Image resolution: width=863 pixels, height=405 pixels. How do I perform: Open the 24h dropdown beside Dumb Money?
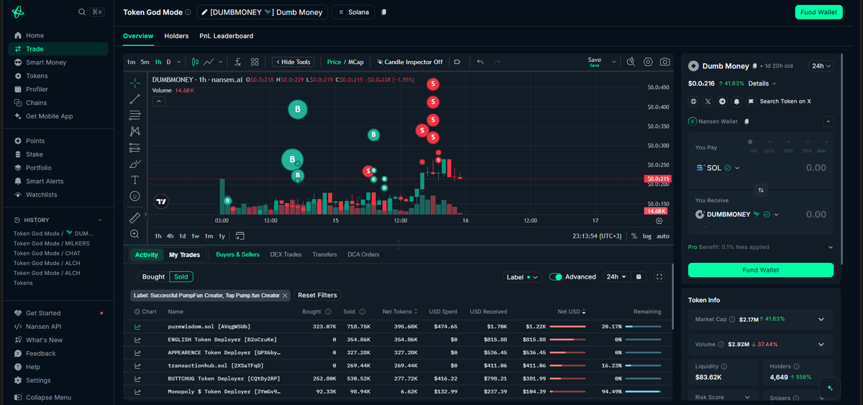[x=821, y=66]
